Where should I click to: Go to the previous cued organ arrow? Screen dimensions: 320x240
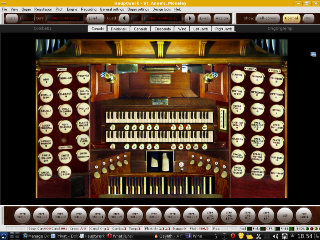pyautogui.click(x=124, y=18)
